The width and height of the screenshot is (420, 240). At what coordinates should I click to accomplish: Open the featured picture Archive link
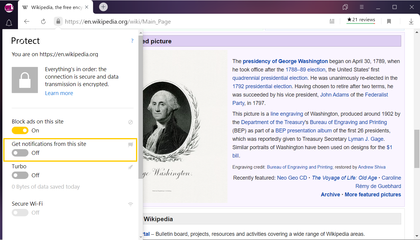tap(331, 195)
